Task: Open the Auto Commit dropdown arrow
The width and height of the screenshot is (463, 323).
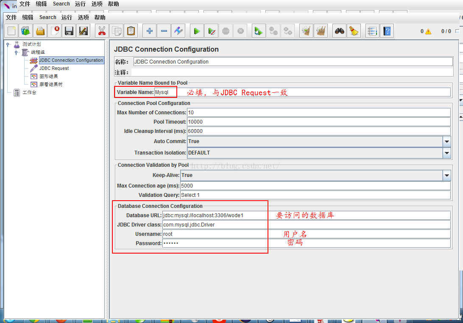Action: pyautogui.click(x=447, y=141)
